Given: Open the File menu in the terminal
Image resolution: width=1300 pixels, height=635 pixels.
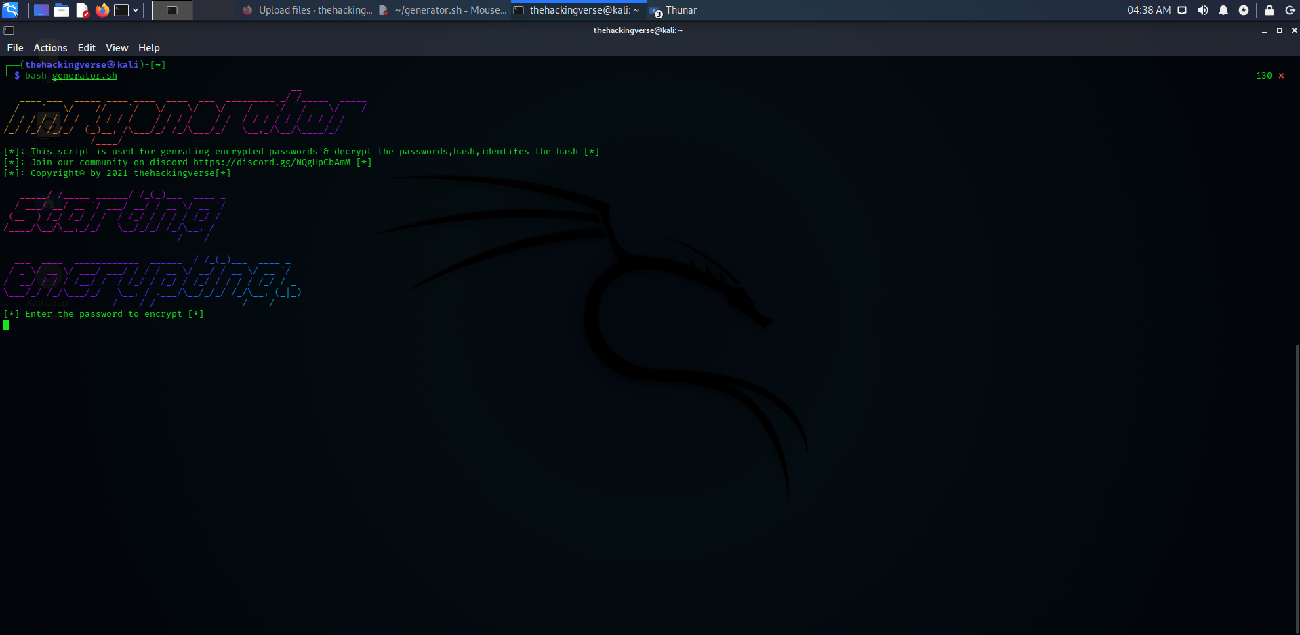Looking at the screenshot, I should pos(15,47).
